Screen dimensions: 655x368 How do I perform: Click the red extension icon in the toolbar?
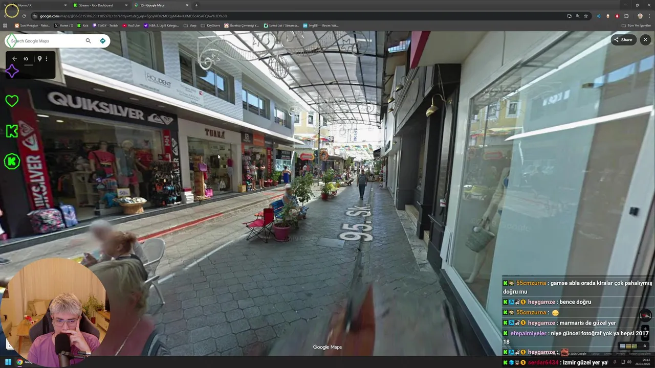pyautogui.click(x=617, y=16)
